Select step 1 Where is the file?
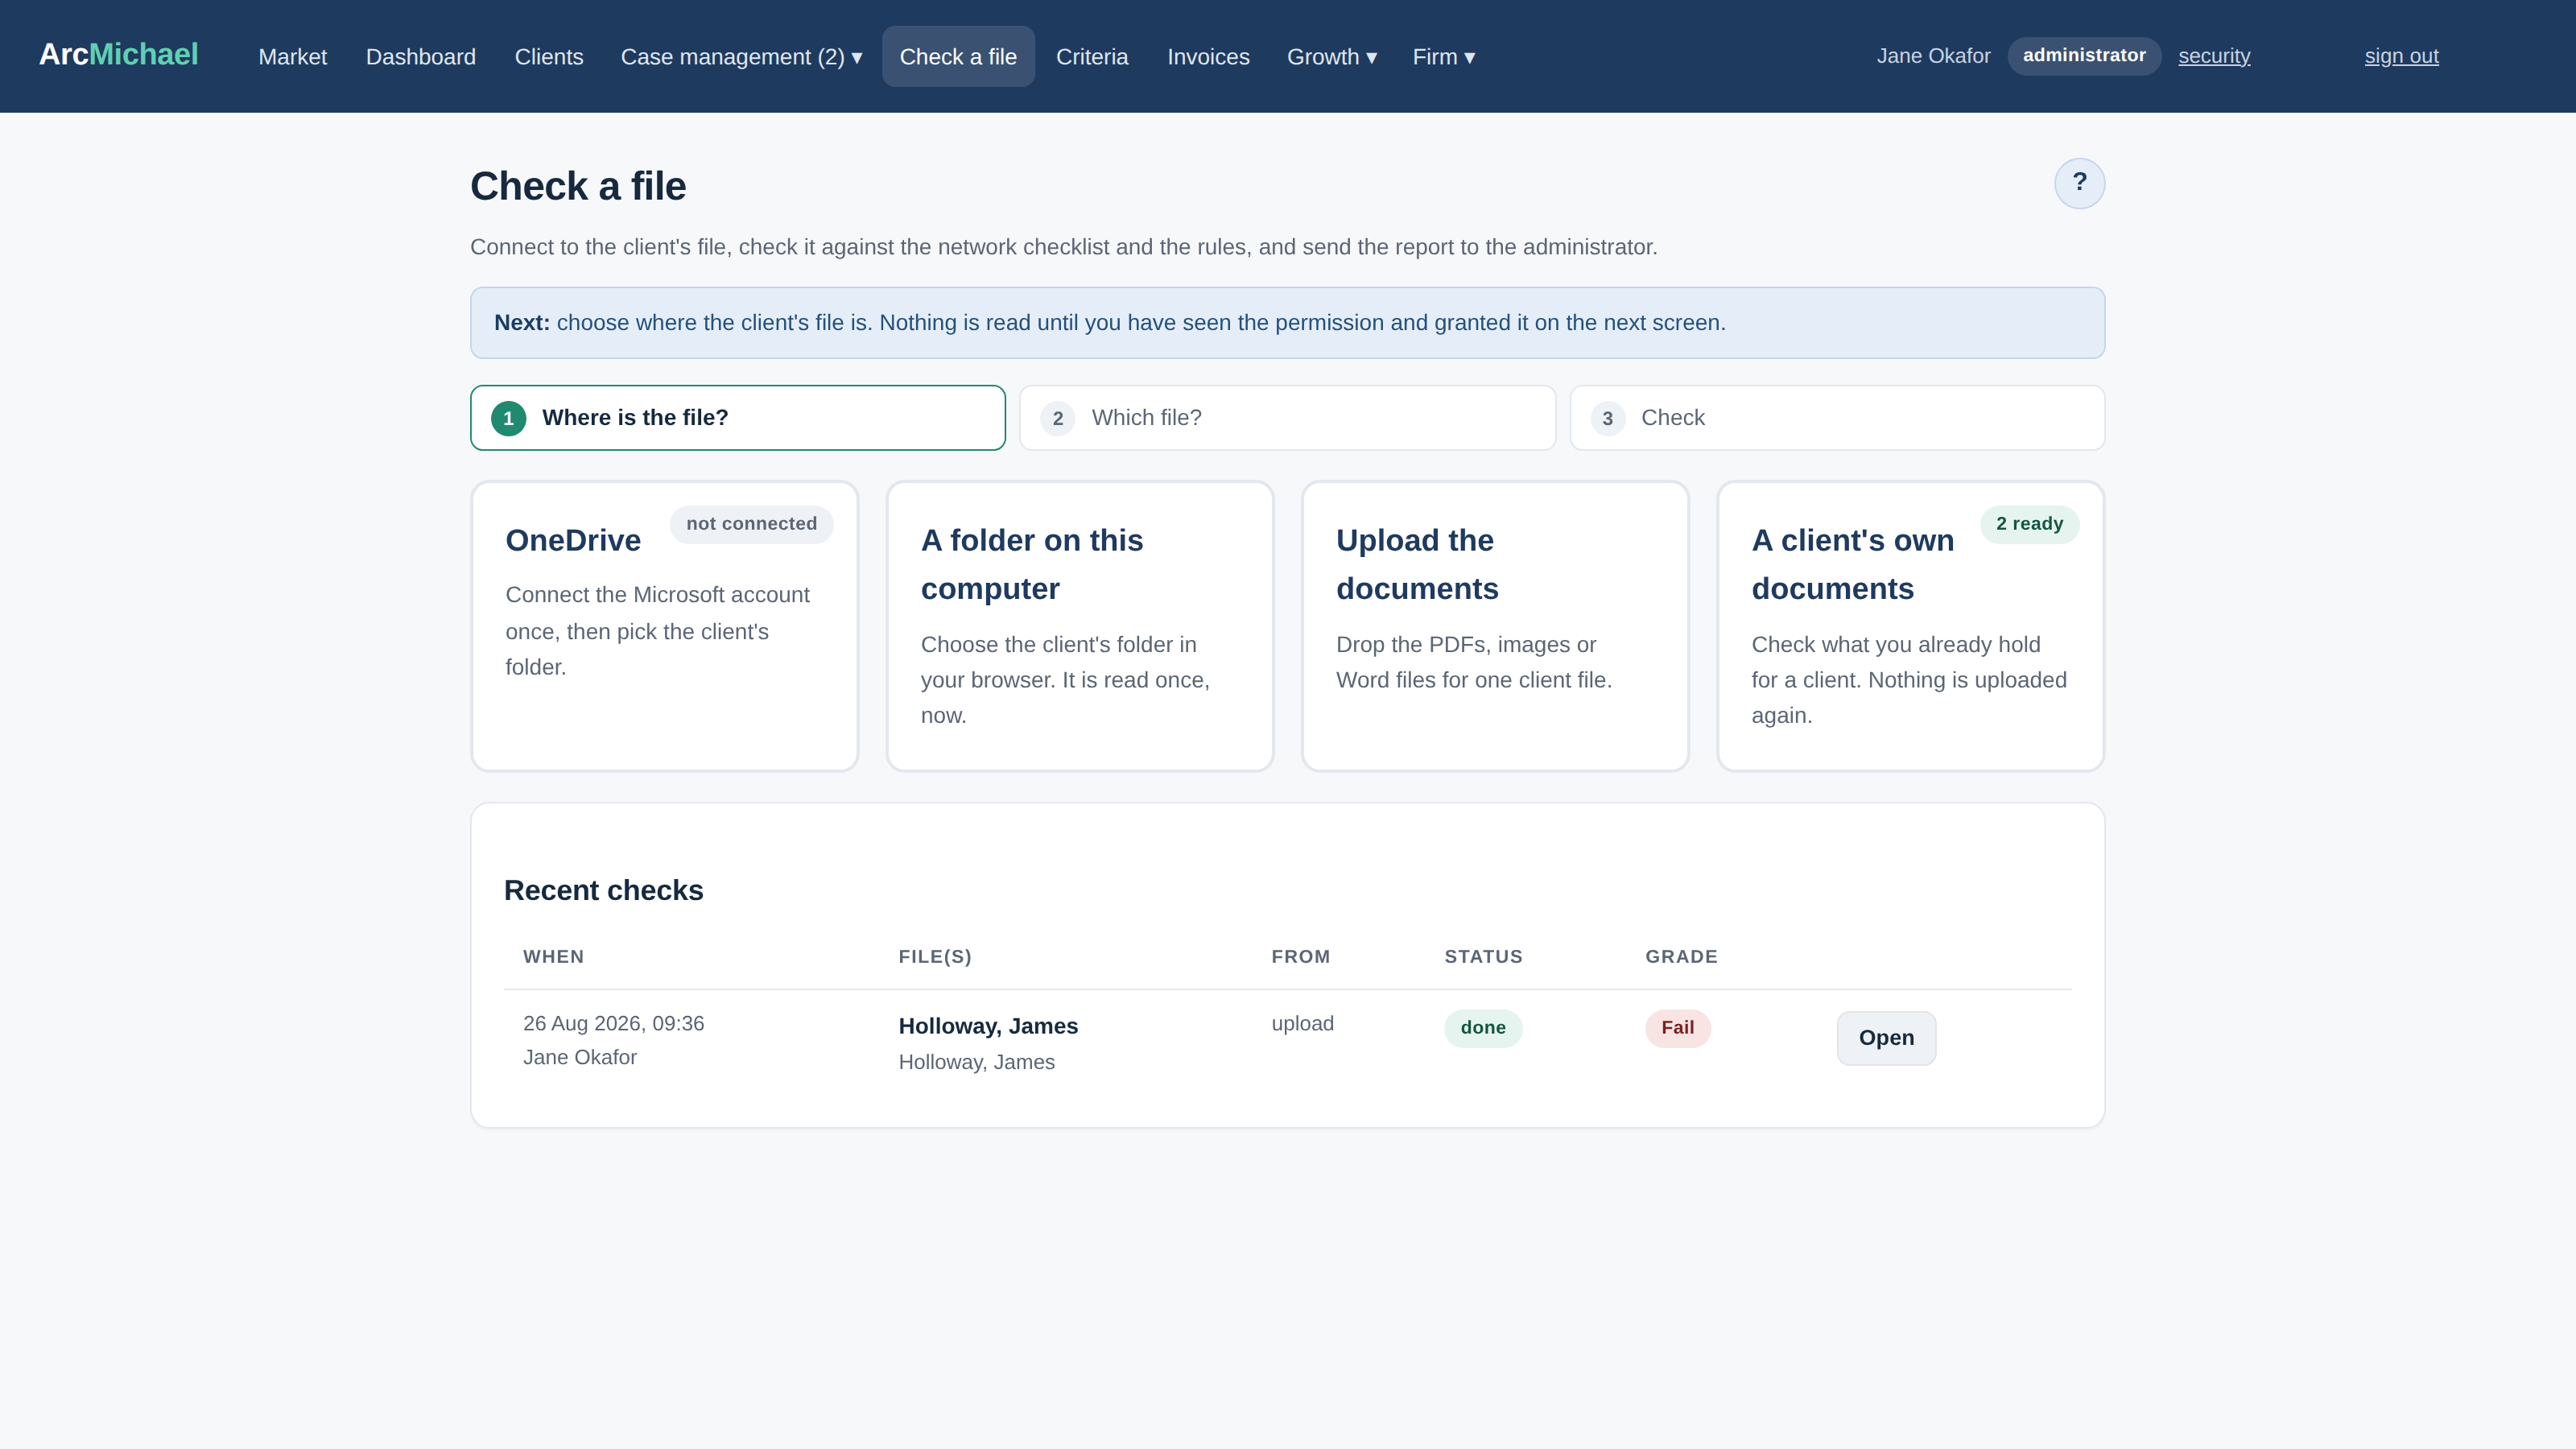Screen dimensions: 2576x1449 [738, 418]
